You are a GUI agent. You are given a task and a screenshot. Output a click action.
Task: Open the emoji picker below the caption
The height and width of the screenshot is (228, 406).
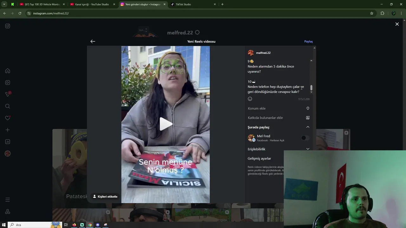(250, 99)
